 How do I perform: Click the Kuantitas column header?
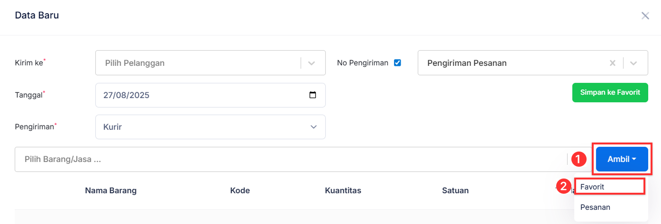(343, 191)
